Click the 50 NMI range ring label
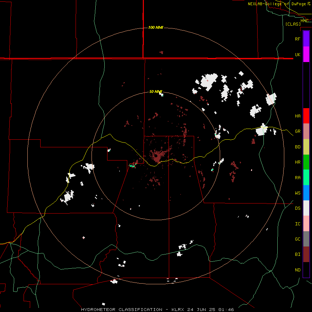The image size is (312, 312). pos(156,92)
